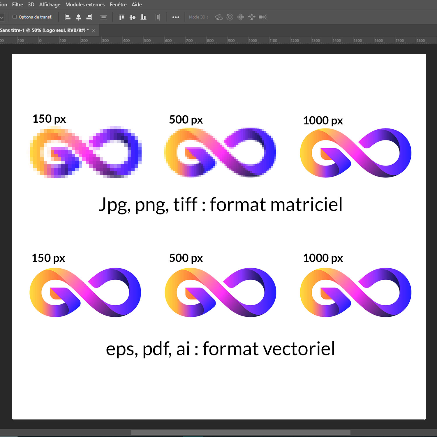
Task: Click the 3D rotate object icon
Action: pos(219,17)
